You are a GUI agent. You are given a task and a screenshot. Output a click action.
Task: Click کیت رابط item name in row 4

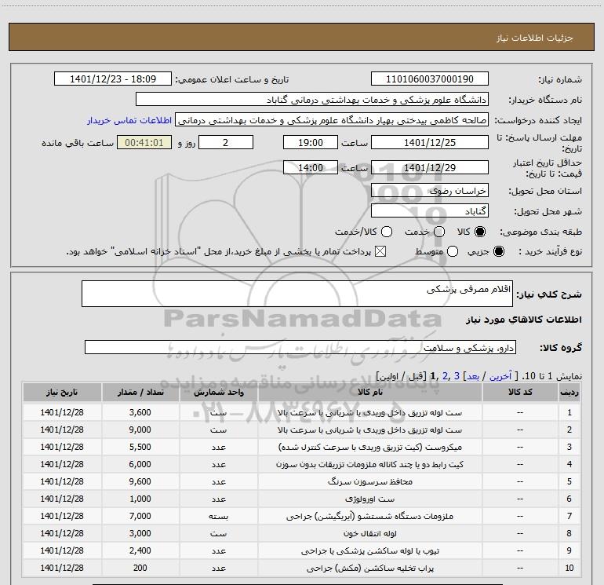(369, 464)
